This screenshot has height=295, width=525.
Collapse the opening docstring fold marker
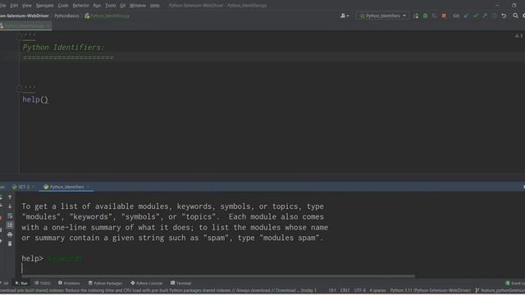tap(20, 36)
